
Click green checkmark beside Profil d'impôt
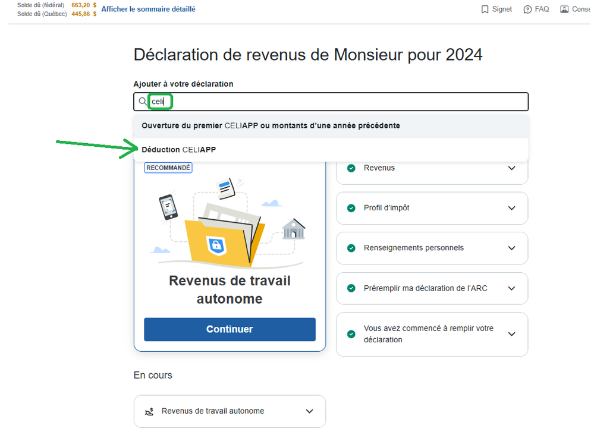(x=351, y=208)
